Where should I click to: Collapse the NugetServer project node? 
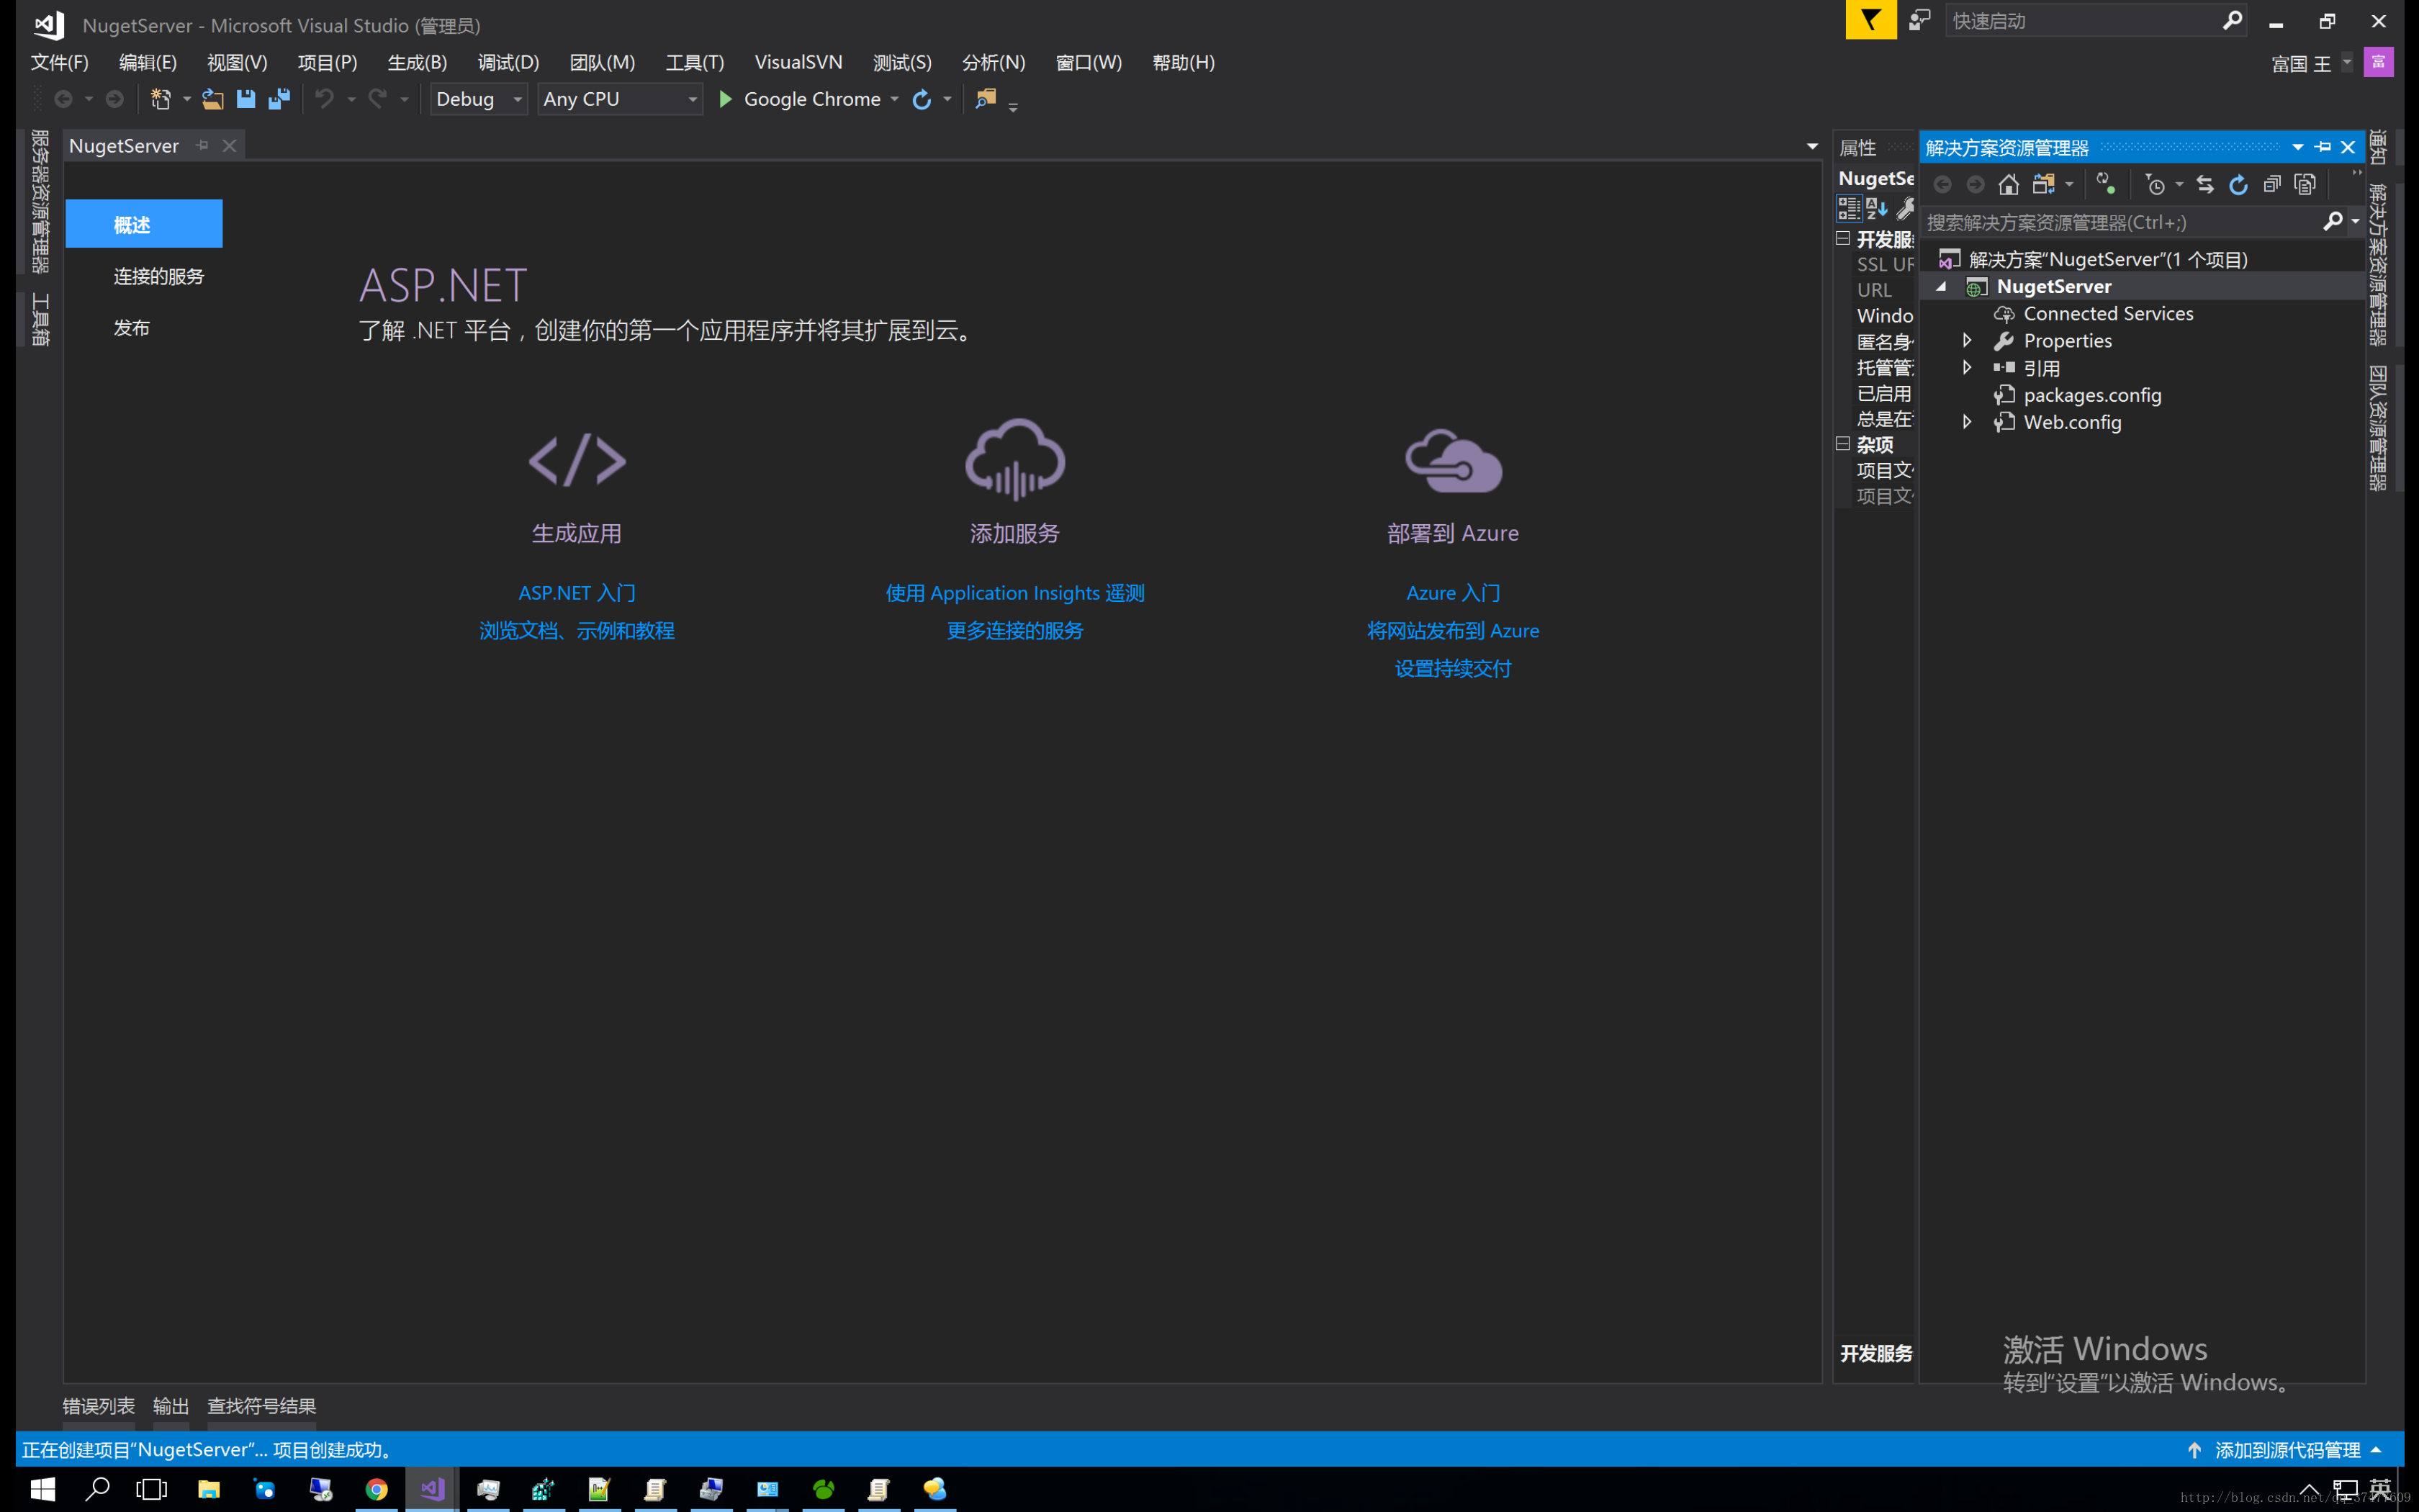tap(1941, 286)
